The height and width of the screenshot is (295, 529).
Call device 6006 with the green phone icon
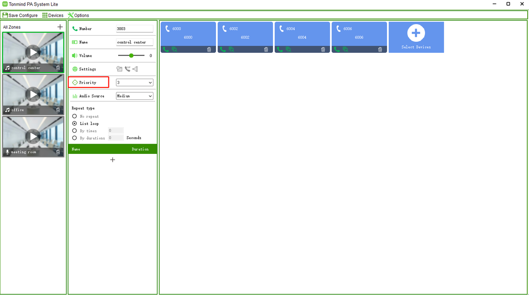337,49
